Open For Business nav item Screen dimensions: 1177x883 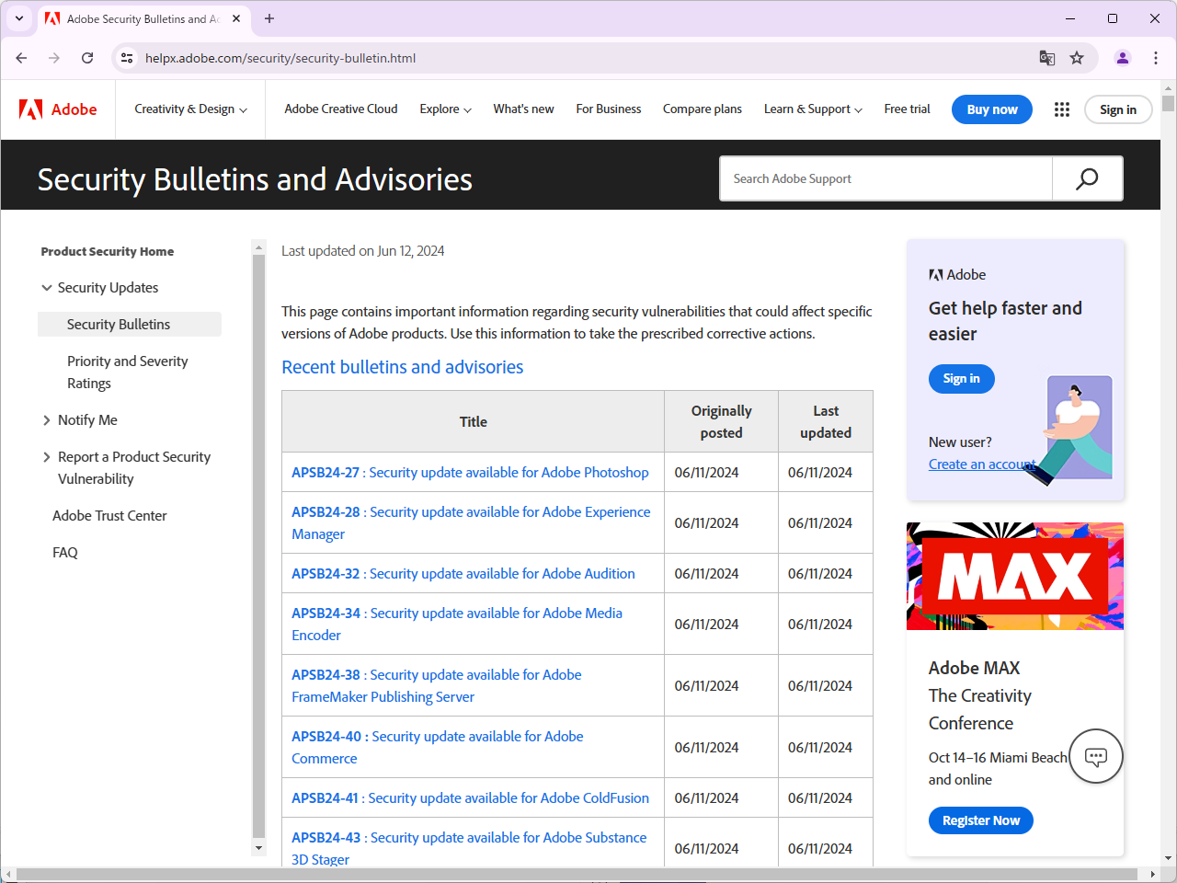[609, 109]
